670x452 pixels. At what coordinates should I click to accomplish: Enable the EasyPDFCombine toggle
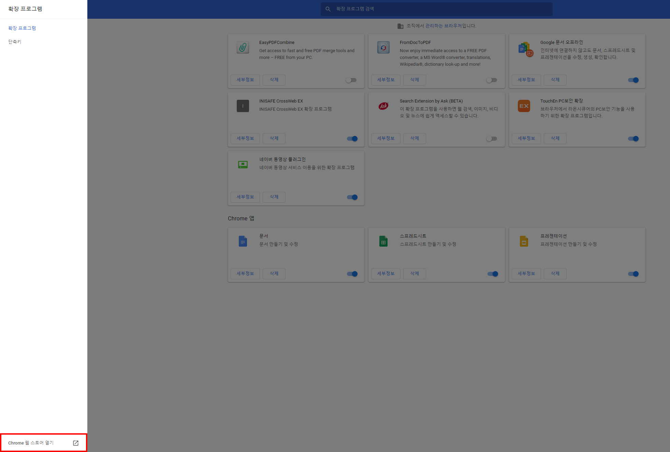351,80
